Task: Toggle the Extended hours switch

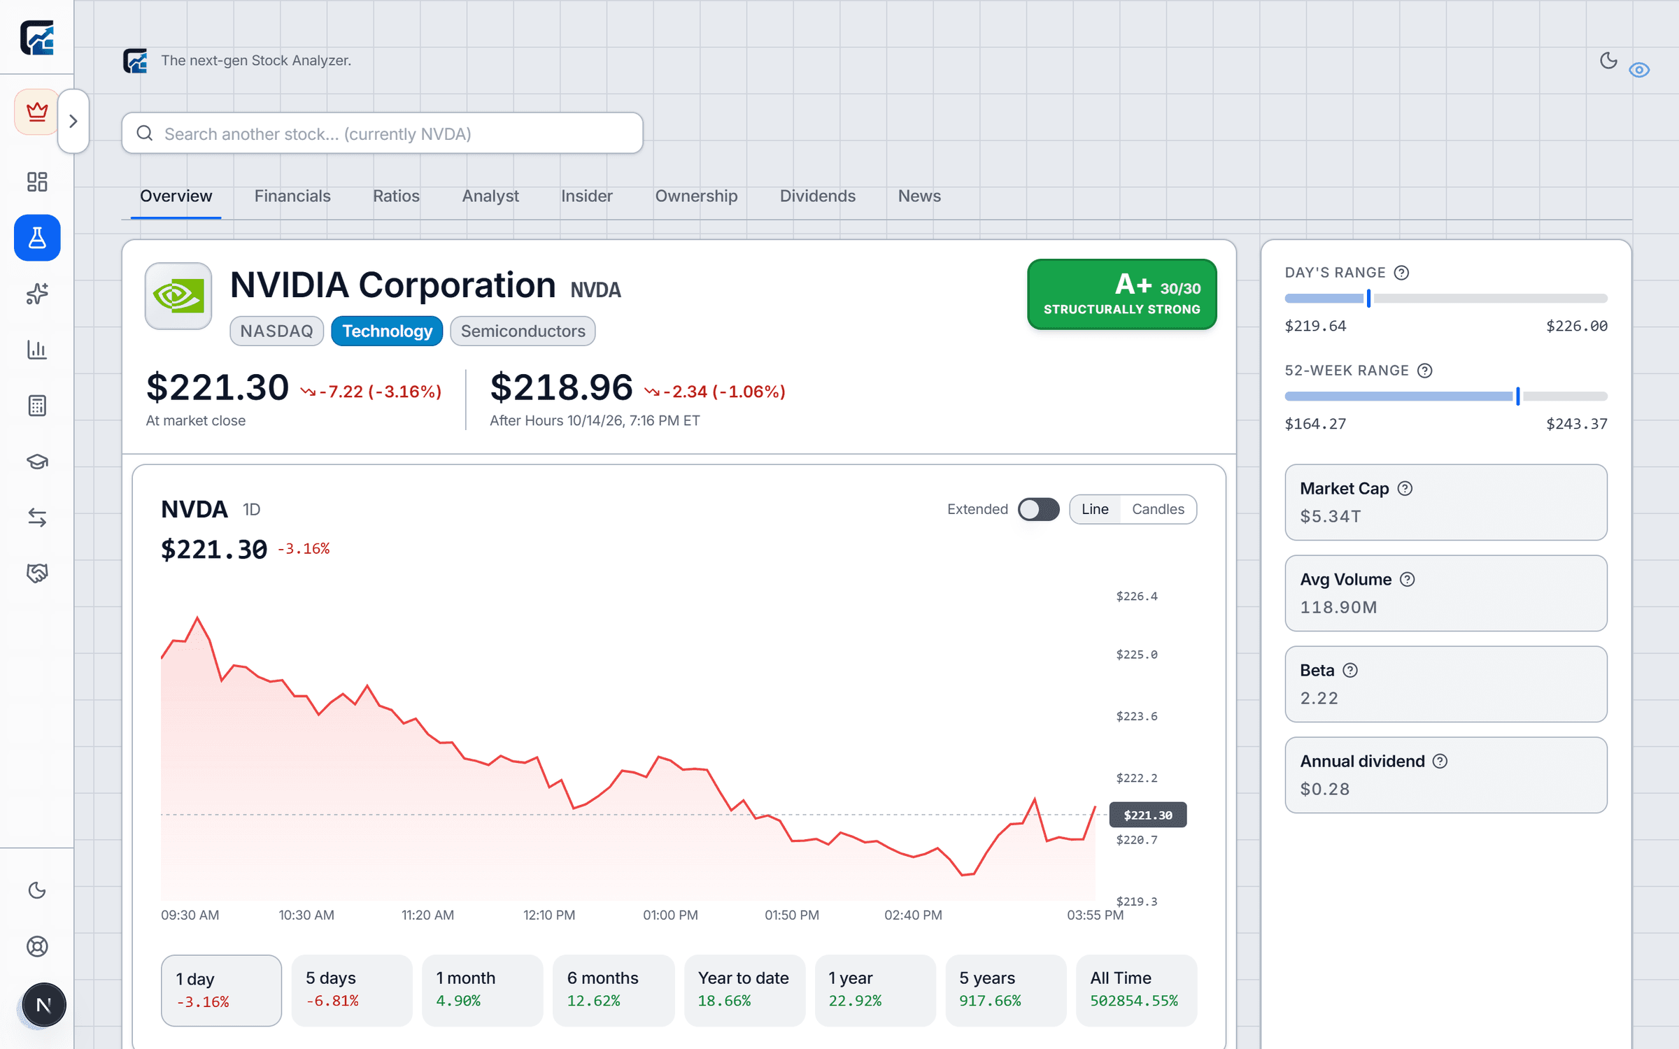Action: pyautogui.click(x=1038, y=509)
